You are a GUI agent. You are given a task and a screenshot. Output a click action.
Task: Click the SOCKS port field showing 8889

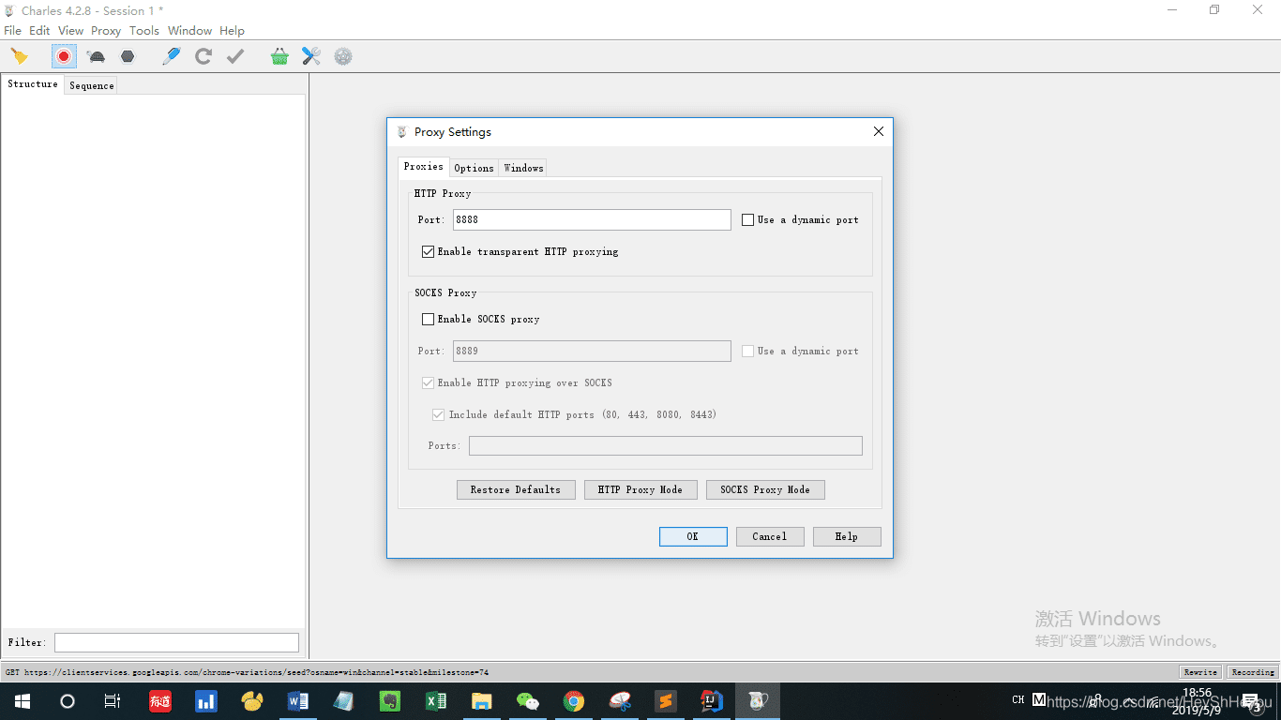(592, 351)
